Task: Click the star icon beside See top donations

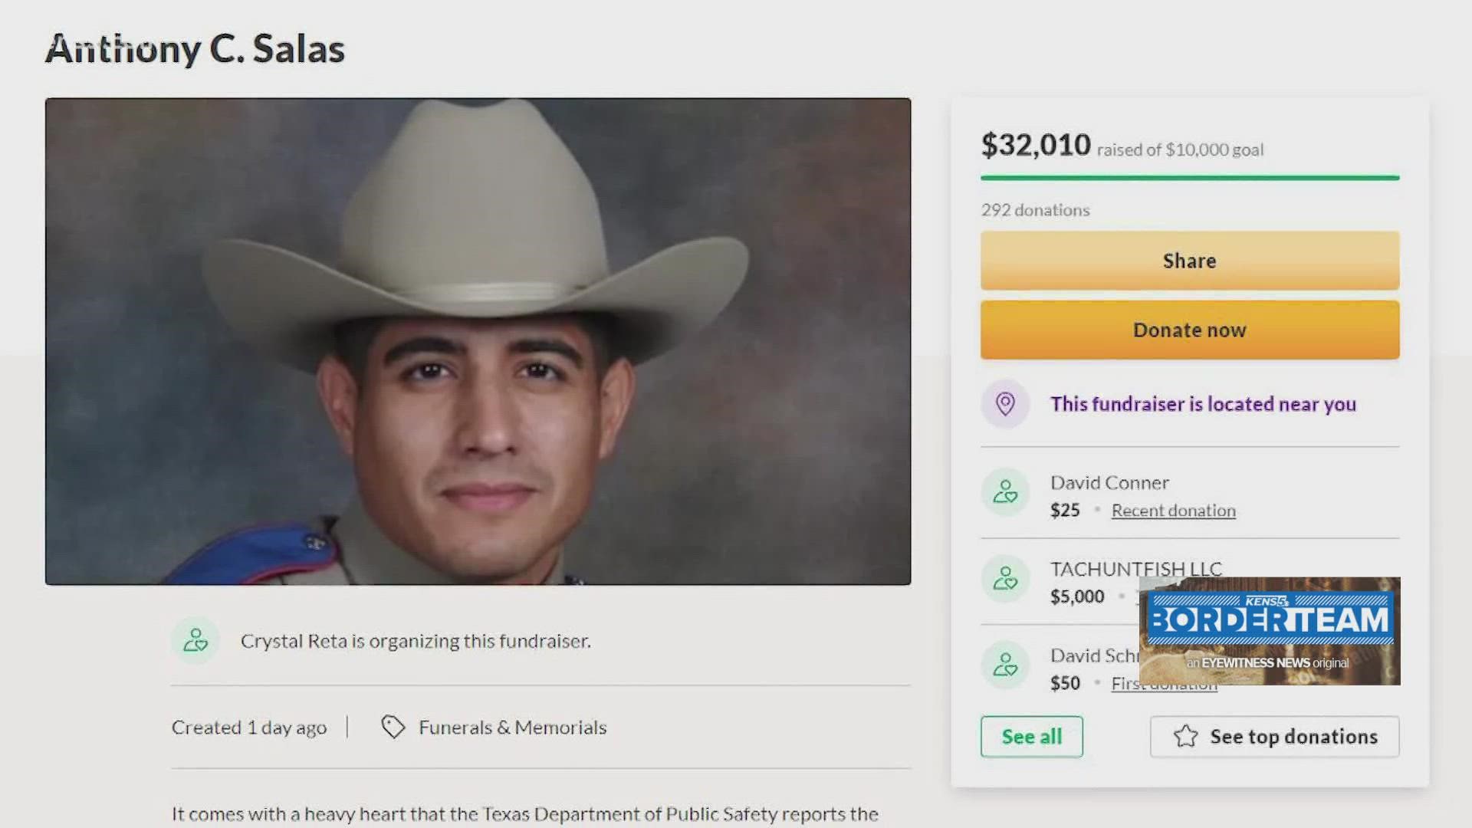Action: click(1187, 737)
